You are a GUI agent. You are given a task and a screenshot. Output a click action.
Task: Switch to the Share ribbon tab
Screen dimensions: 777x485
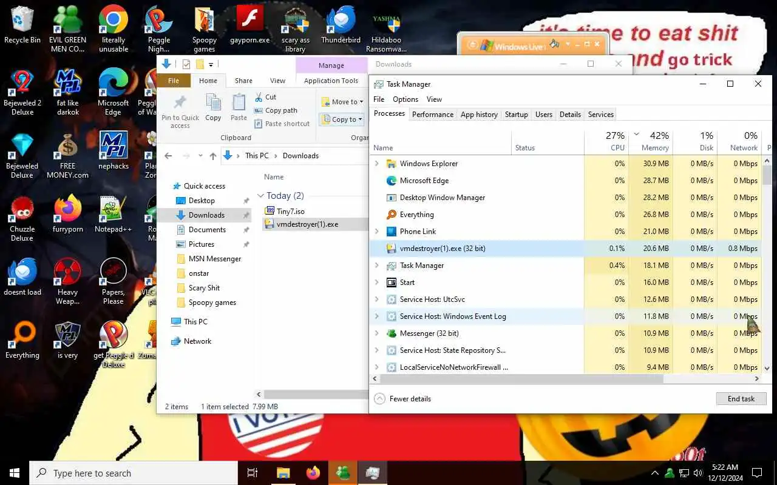click(243, 81)
